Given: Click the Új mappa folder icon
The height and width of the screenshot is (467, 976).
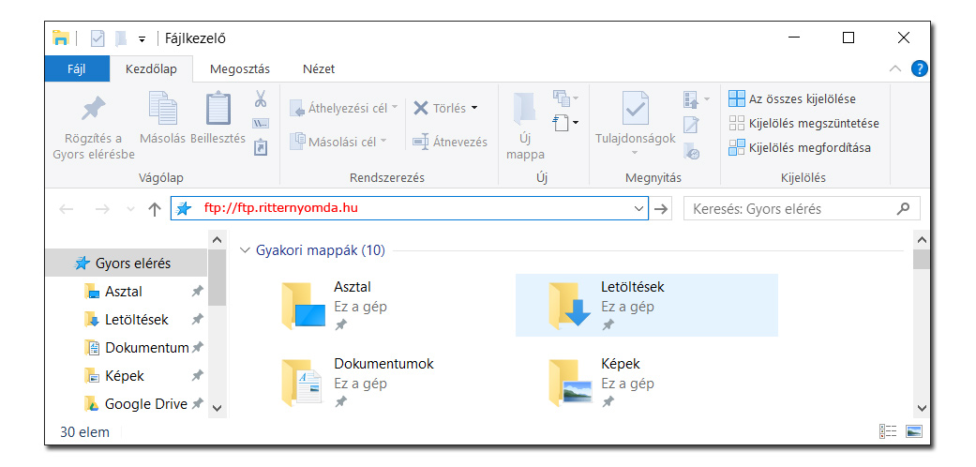Looking at the screenshot, I should [x=524, y=110].
